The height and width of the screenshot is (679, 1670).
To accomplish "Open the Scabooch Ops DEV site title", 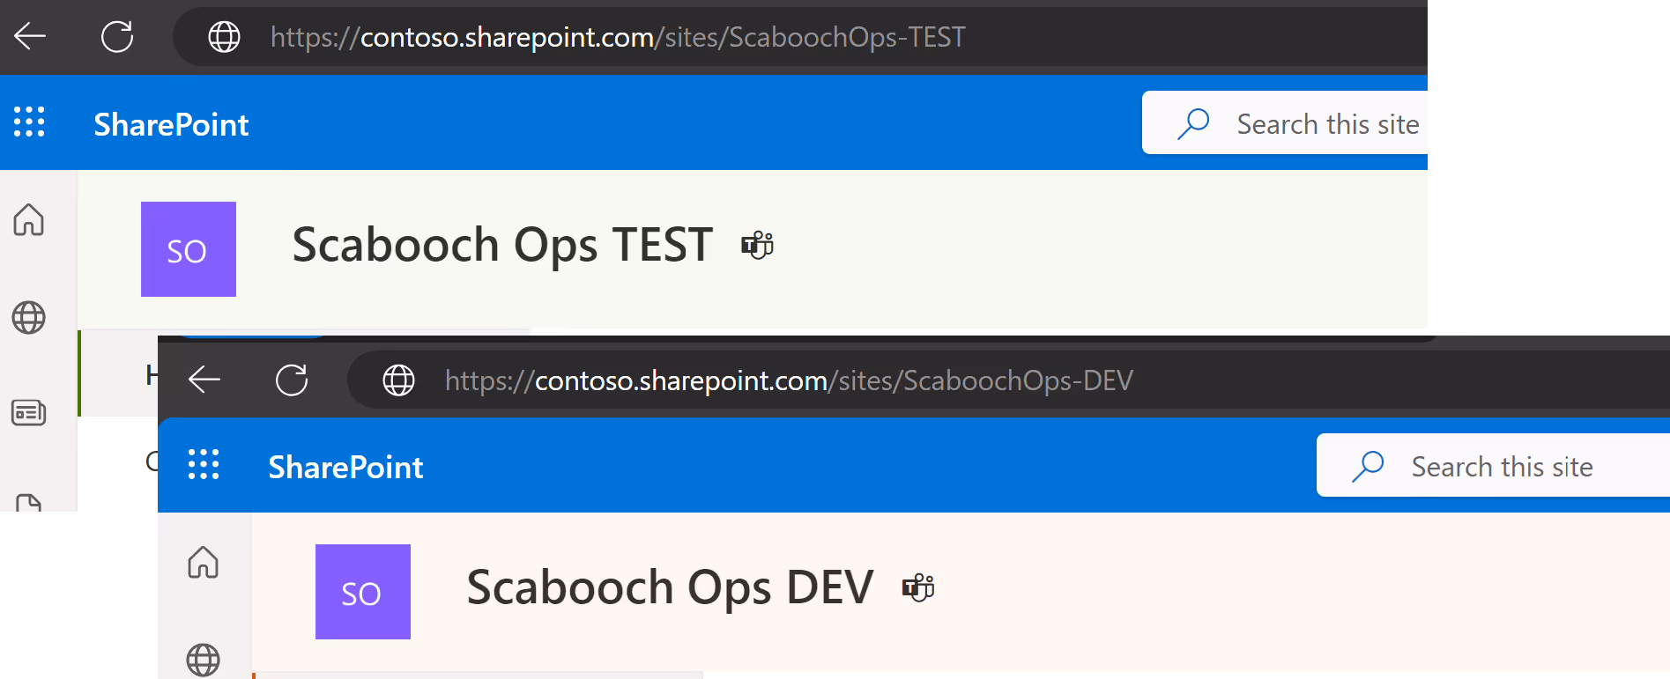I will click(x=670, y=587).
